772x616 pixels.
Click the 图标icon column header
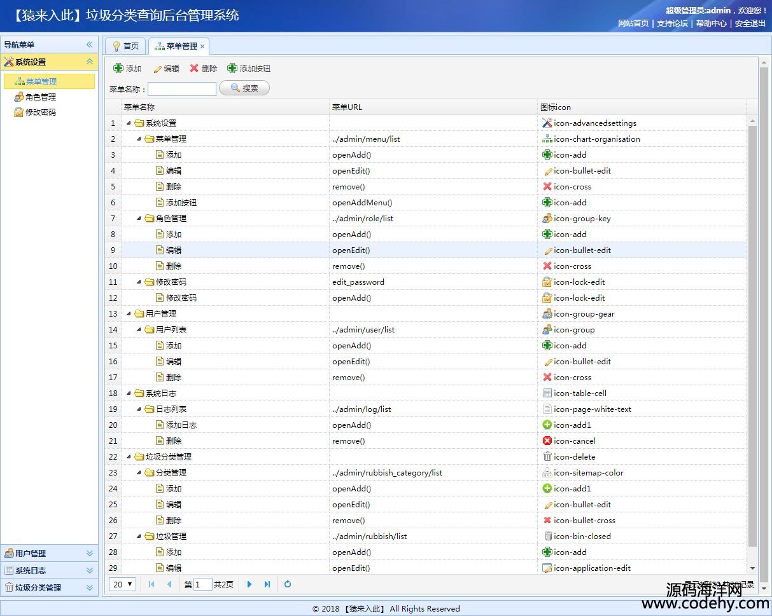coord(642,107)
